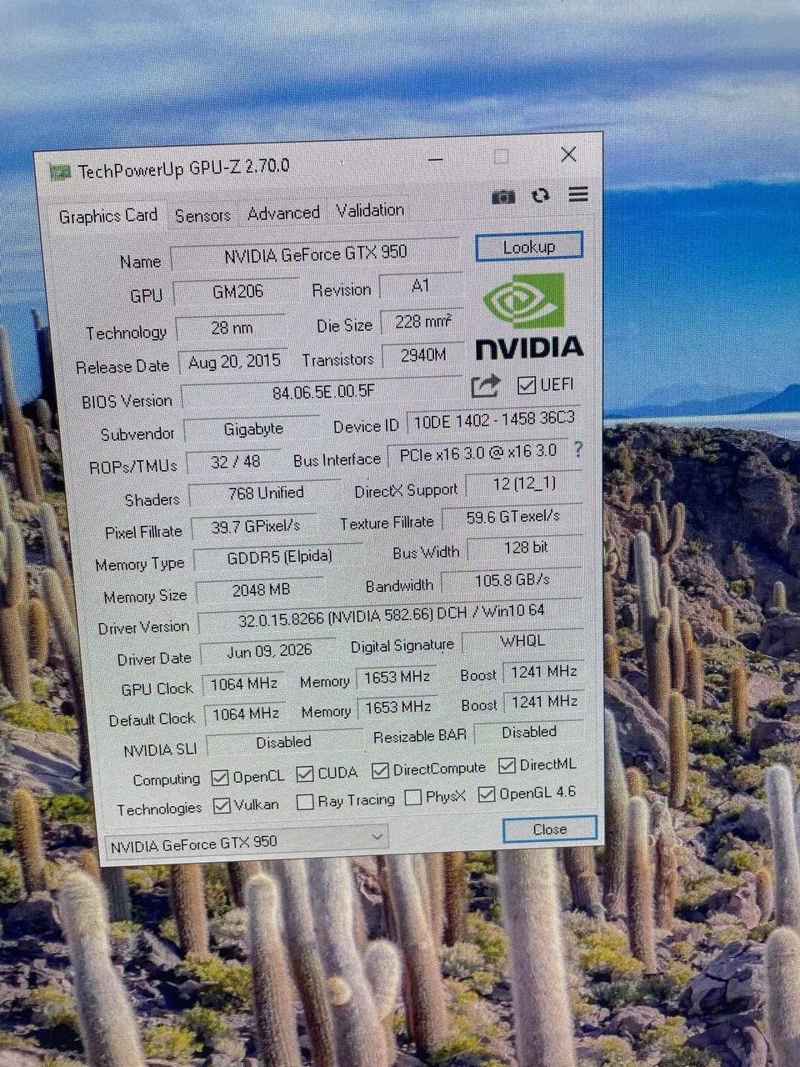Click the Default Clock row Boost 1241 MHz
This screenshot has width=800, height=1067.
(x=543, y=703)
